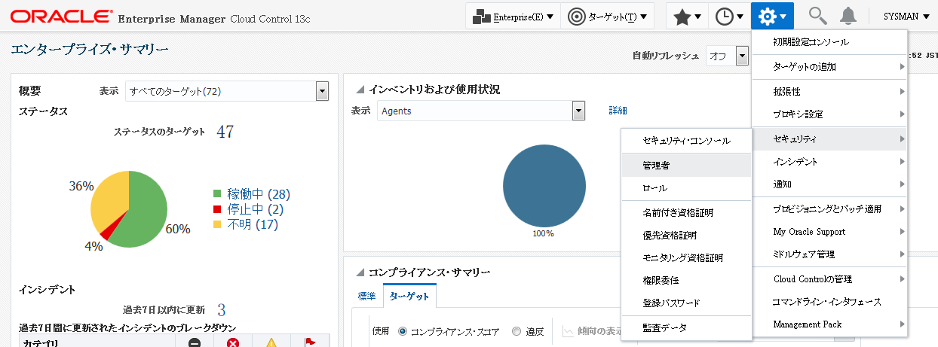Viewport: 938px width, 347px height.
Task: Select 監査データ submenu item
Action: (686, 328)
